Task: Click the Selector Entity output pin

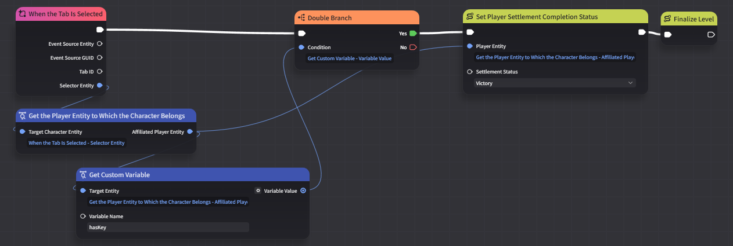Action: pyautogui.click(x=100, y=85)
